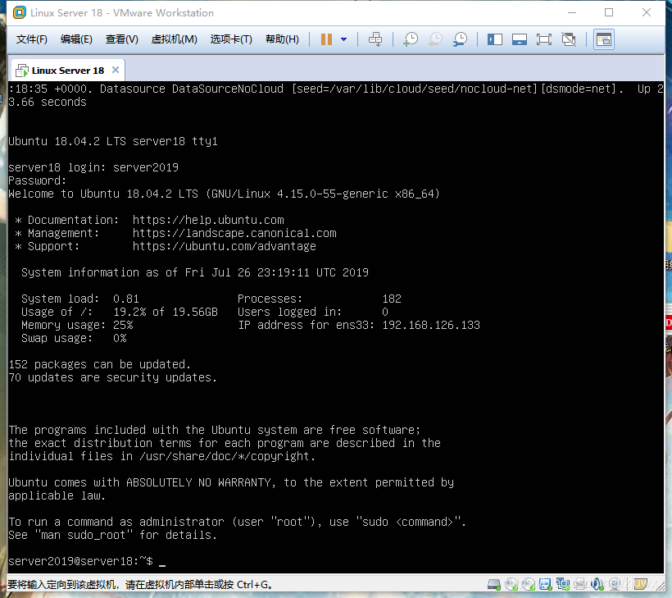
Task: Open the snapshot manager
Action: 461,39
